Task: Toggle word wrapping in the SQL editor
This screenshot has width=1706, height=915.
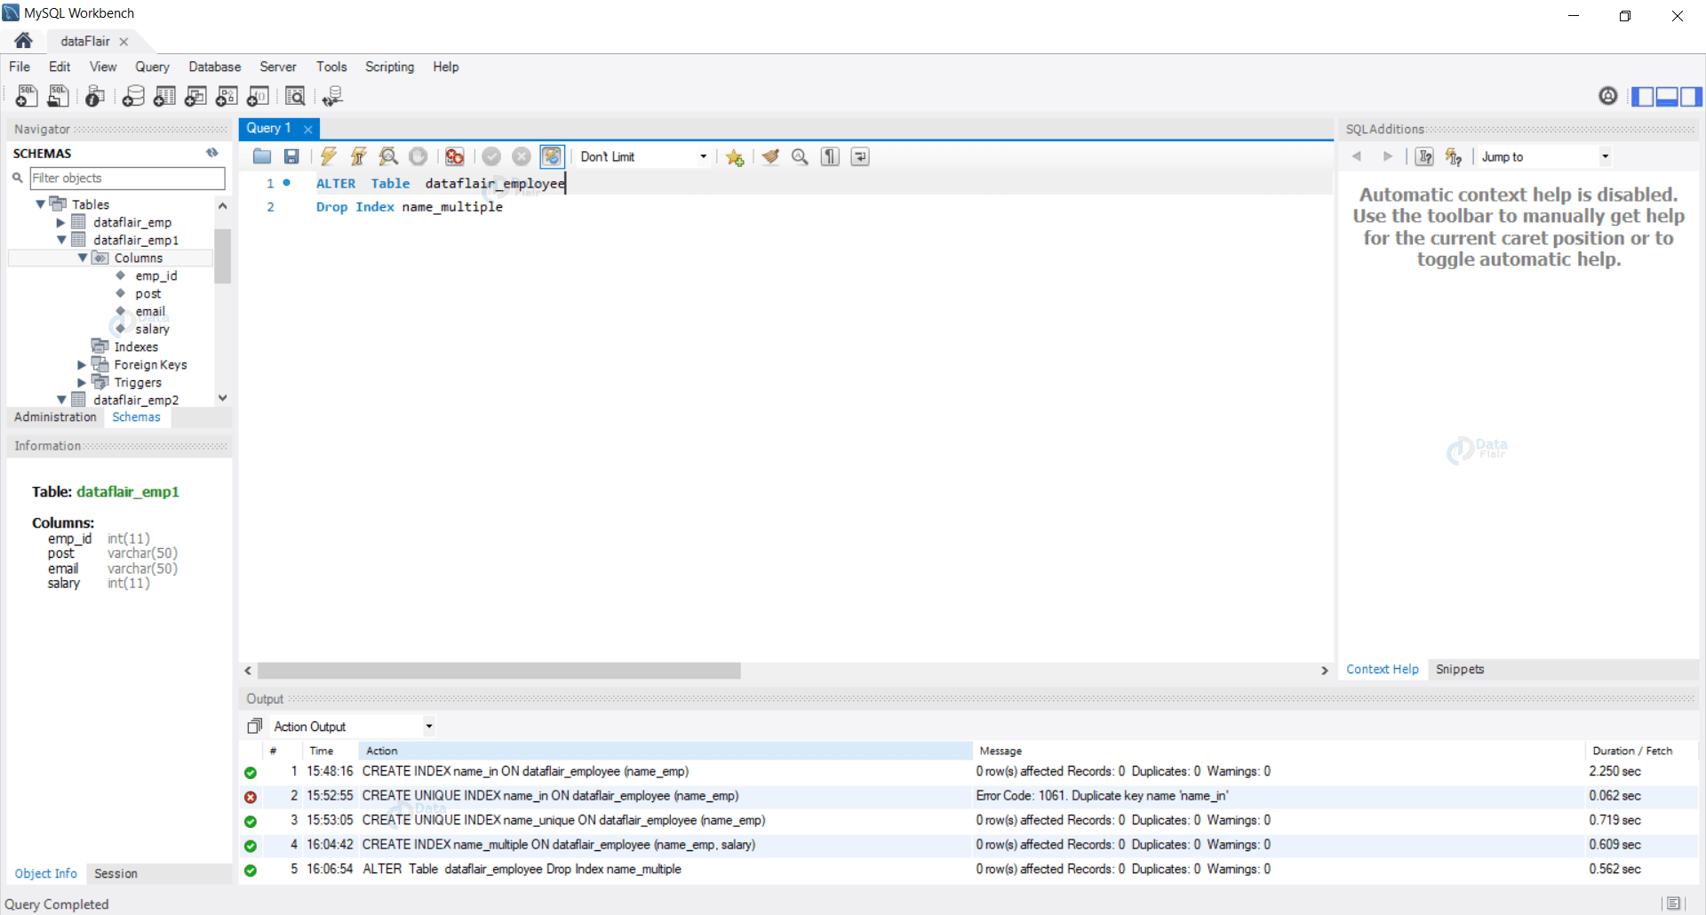Action: [x=859, y=156]
